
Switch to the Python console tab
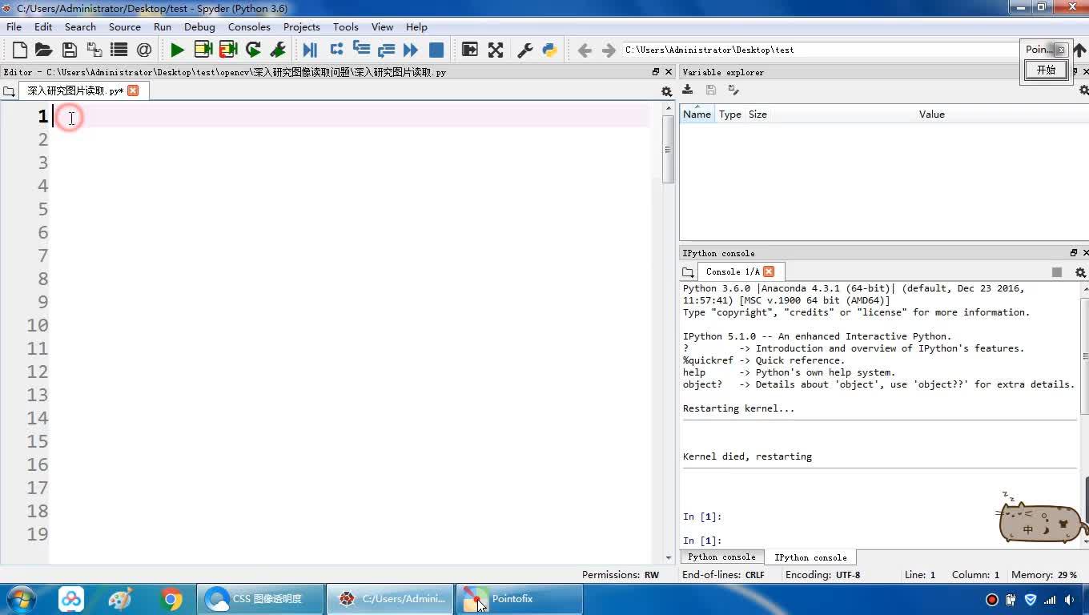point(721,557)
